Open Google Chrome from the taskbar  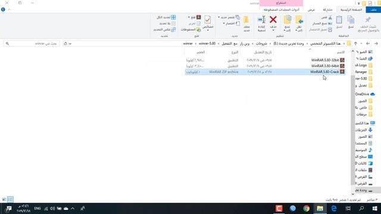[x=306, y=209]
